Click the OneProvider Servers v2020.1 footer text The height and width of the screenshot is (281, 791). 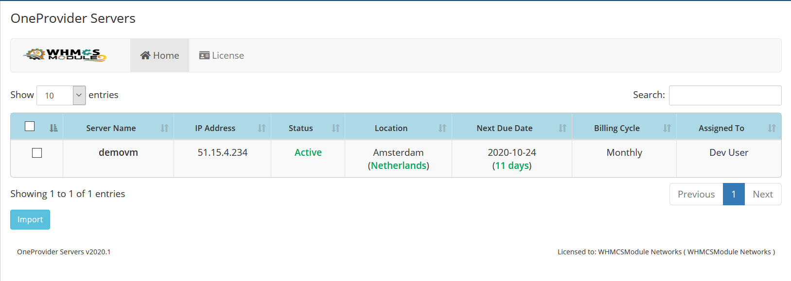(64, 252)
